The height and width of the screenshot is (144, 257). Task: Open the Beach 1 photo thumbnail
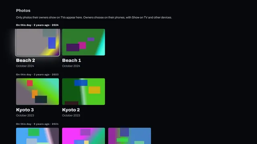click(84, 42)
